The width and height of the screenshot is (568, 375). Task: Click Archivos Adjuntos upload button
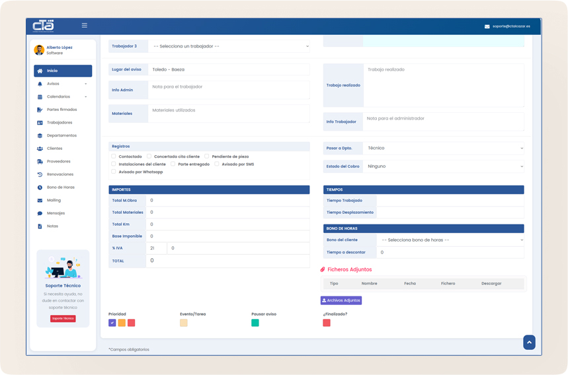point(341,300)
